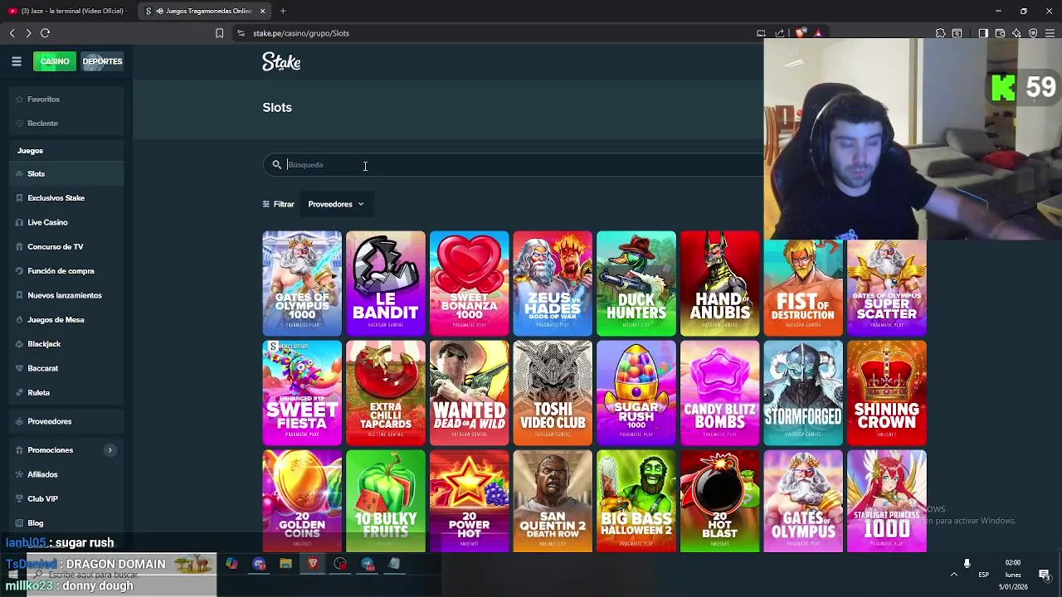Bookmark this page icon in address bar
Screen dimensions: 1062x597
(219, 33)
